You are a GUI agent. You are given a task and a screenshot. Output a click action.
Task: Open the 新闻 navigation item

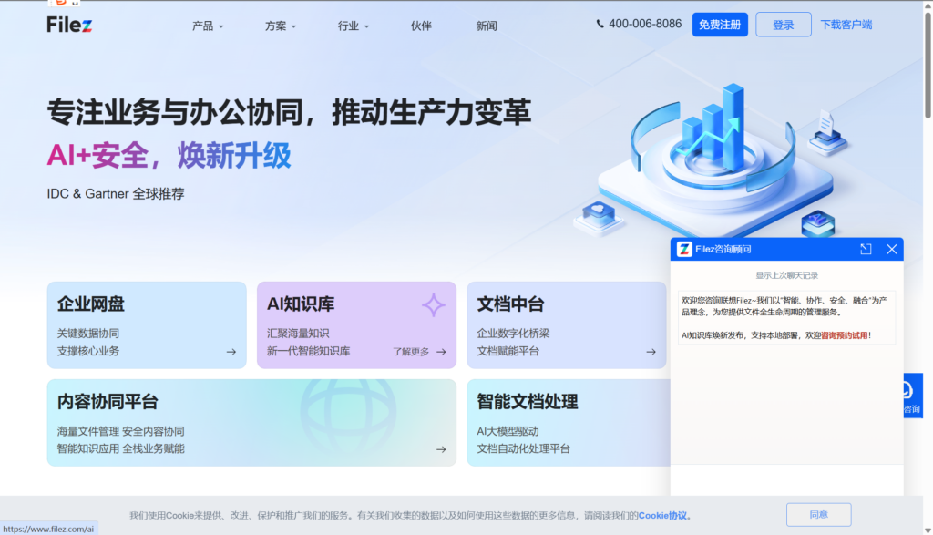pyautogui.click(x=487, y=26)
